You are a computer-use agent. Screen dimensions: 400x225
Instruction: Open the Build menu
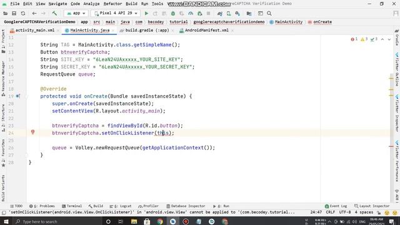[x=131, y=4]
